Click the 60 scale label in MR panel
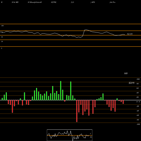This screenshot has height=141, width=141. [x=138, y=88]
